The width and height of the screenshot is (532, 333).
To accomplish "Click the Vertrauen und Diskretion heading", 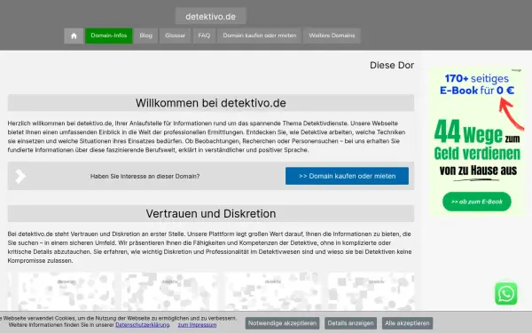I will click(211, 214).
